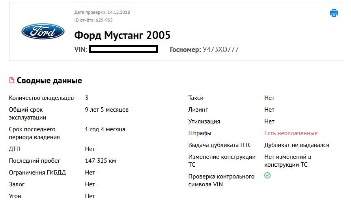Click the red document icon beside Сводные данные
351x206 pixels.
pyautogui.click(x=12, y=81)
